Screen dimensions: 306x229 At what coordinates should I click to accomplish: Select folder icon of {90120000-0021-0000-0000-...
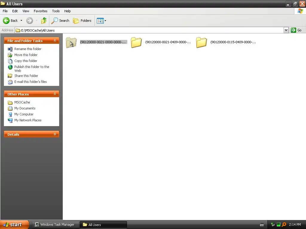click(71, 42)
